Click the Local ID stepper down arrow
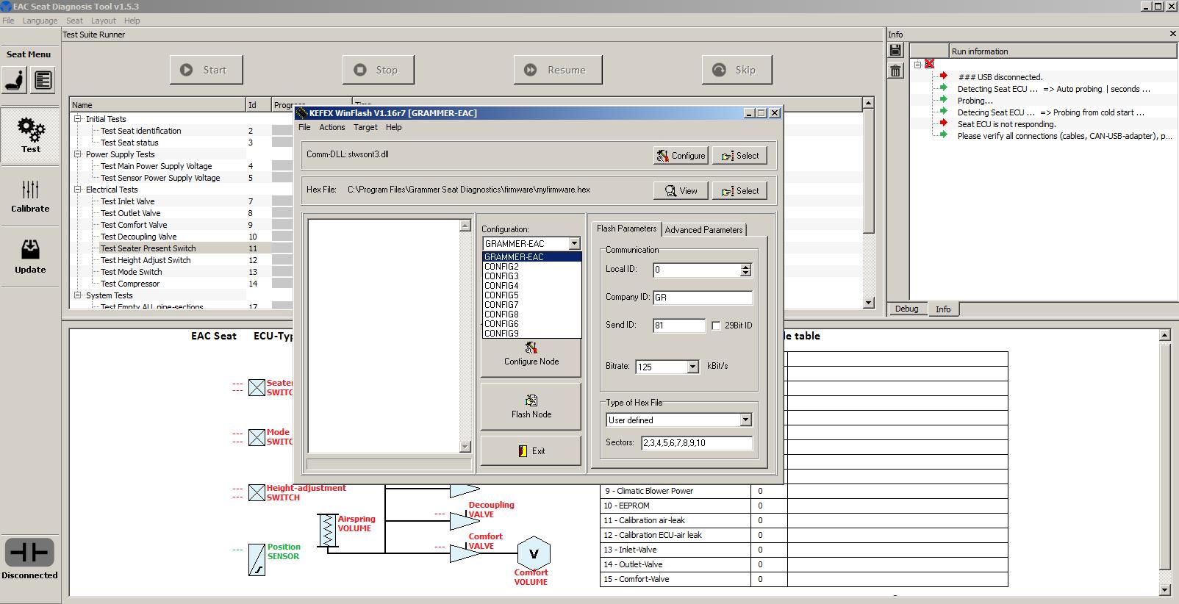 [746, 273]
